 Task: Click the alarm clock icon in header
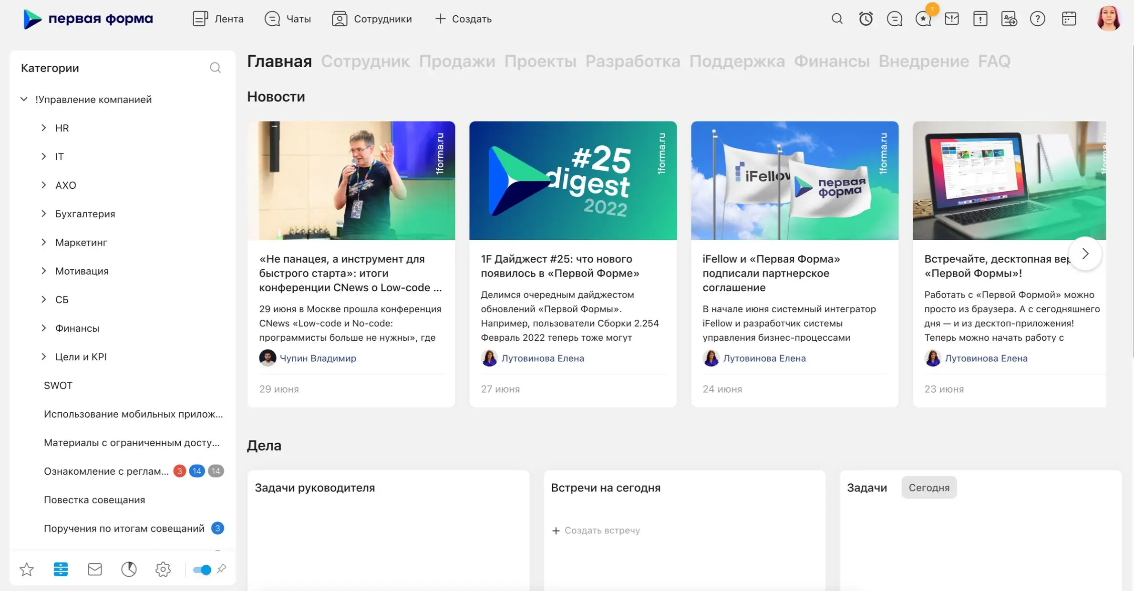tap(866, 19)
